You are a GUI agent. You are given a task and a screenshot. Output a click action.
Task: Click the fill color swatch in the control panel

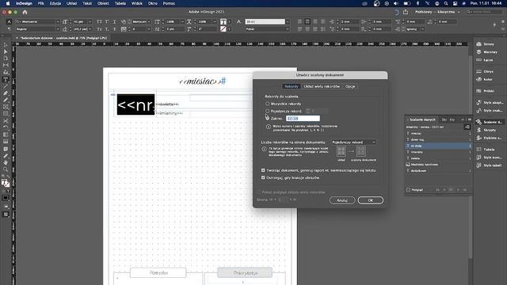pos(223,21)
